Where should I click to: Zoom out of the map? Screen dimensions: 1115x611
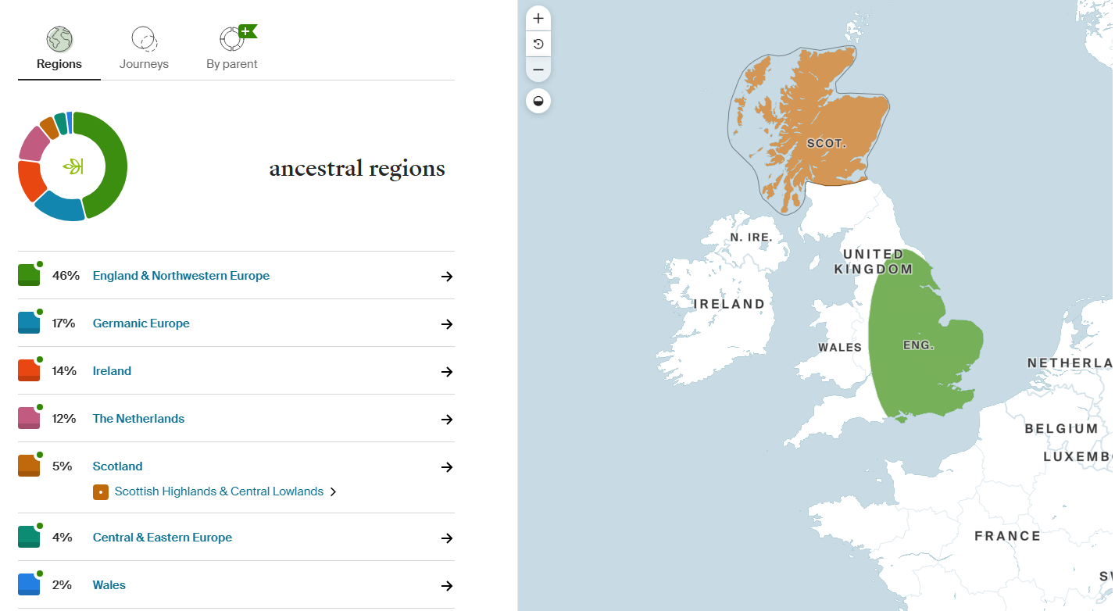[538, 70]
